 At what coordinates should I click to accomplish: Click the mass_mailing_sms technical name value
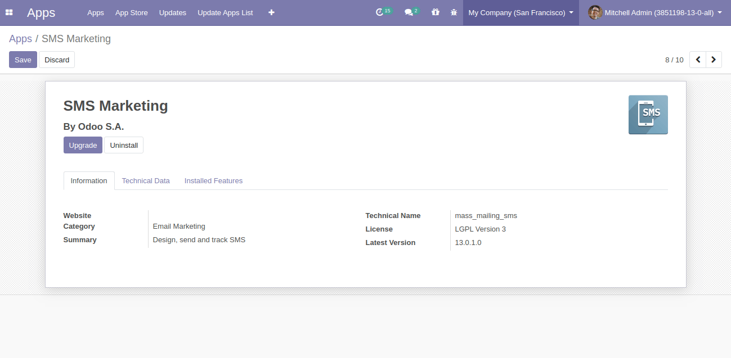click(x=486, y=216)
